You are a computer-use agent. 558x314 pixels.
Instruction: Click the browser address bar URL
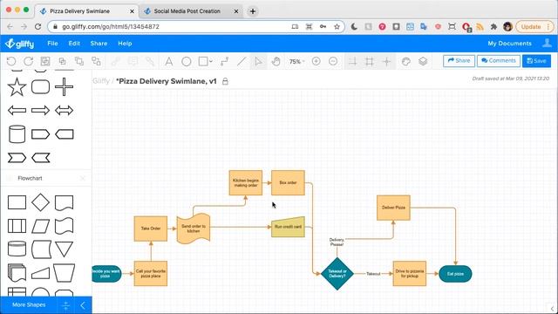pyautogui.click(x=111, y=27)
